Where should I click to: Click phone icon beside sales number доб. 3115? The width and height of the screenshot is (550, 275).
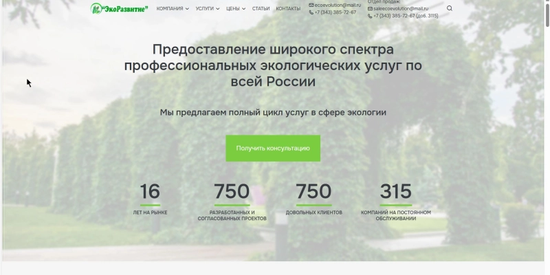pyautogui.click(x=371, y=16)
